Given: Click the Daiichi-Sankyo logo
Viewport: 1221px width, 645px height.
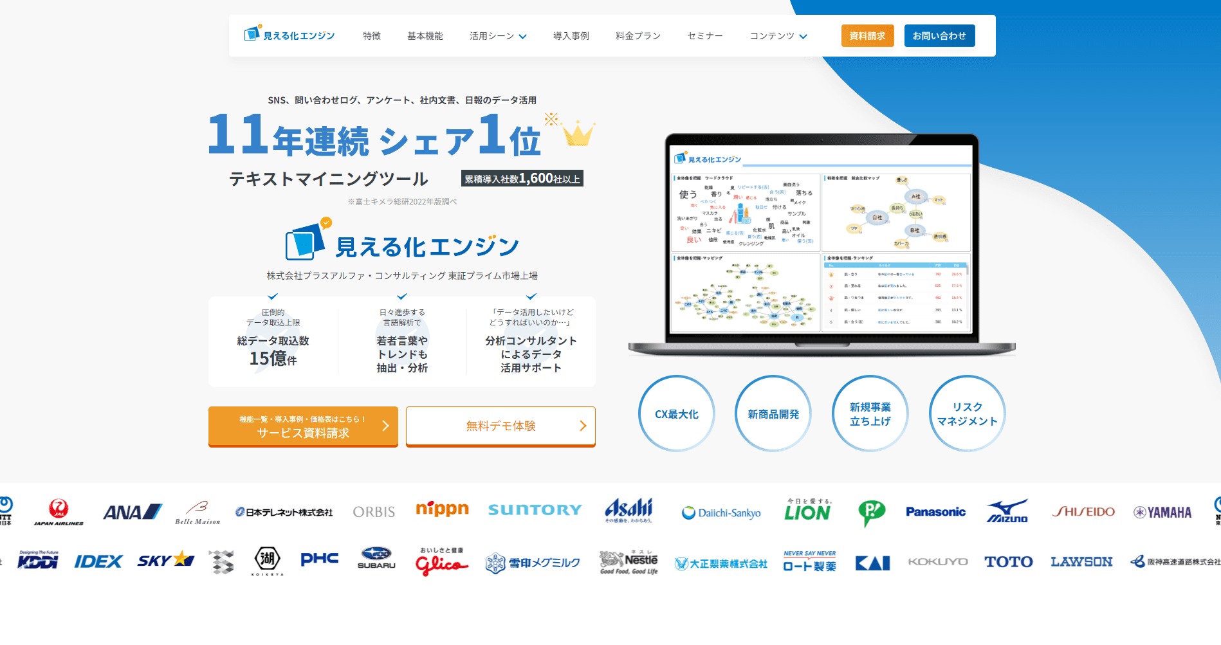Looking at the screenshot, I should (721, 513).
